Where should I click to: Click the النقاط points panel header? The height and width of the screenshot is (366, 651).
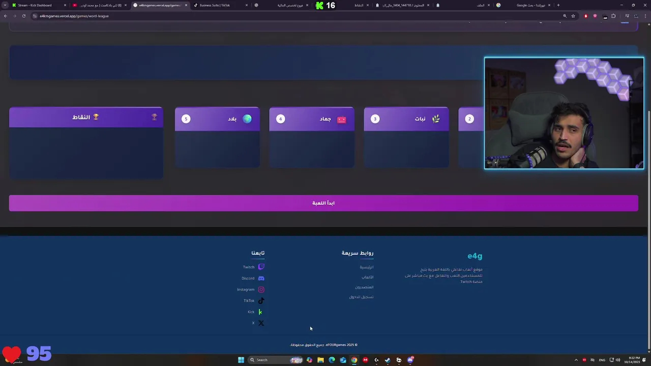pyautogui.click(x=86, y=117)
